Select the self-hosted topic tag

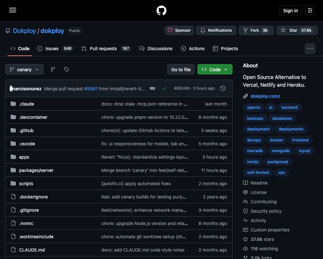coord(258,173)
